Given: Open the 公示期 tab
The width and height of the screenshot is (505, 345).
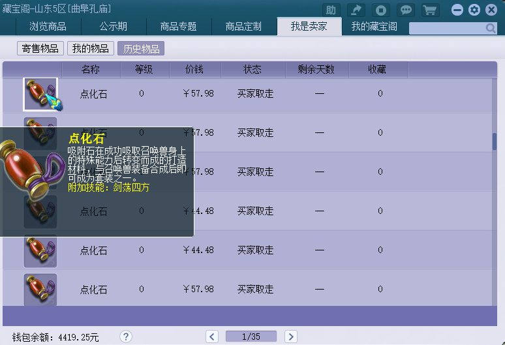Looking at the screenshot, I should (x=114, y=27).
